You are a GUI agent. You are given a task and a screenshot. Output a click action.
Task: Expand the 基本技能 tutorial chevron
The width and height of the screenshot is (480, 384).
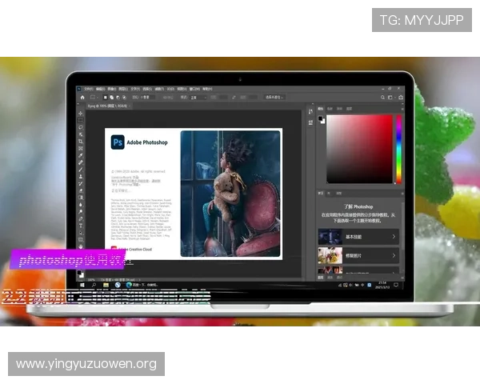tap(393, 236)
